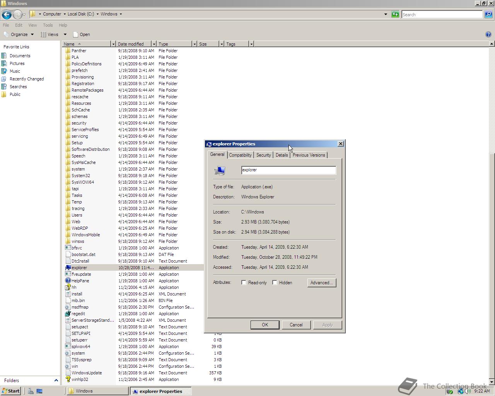Click the Forward navigation arrow

(17, 14)
